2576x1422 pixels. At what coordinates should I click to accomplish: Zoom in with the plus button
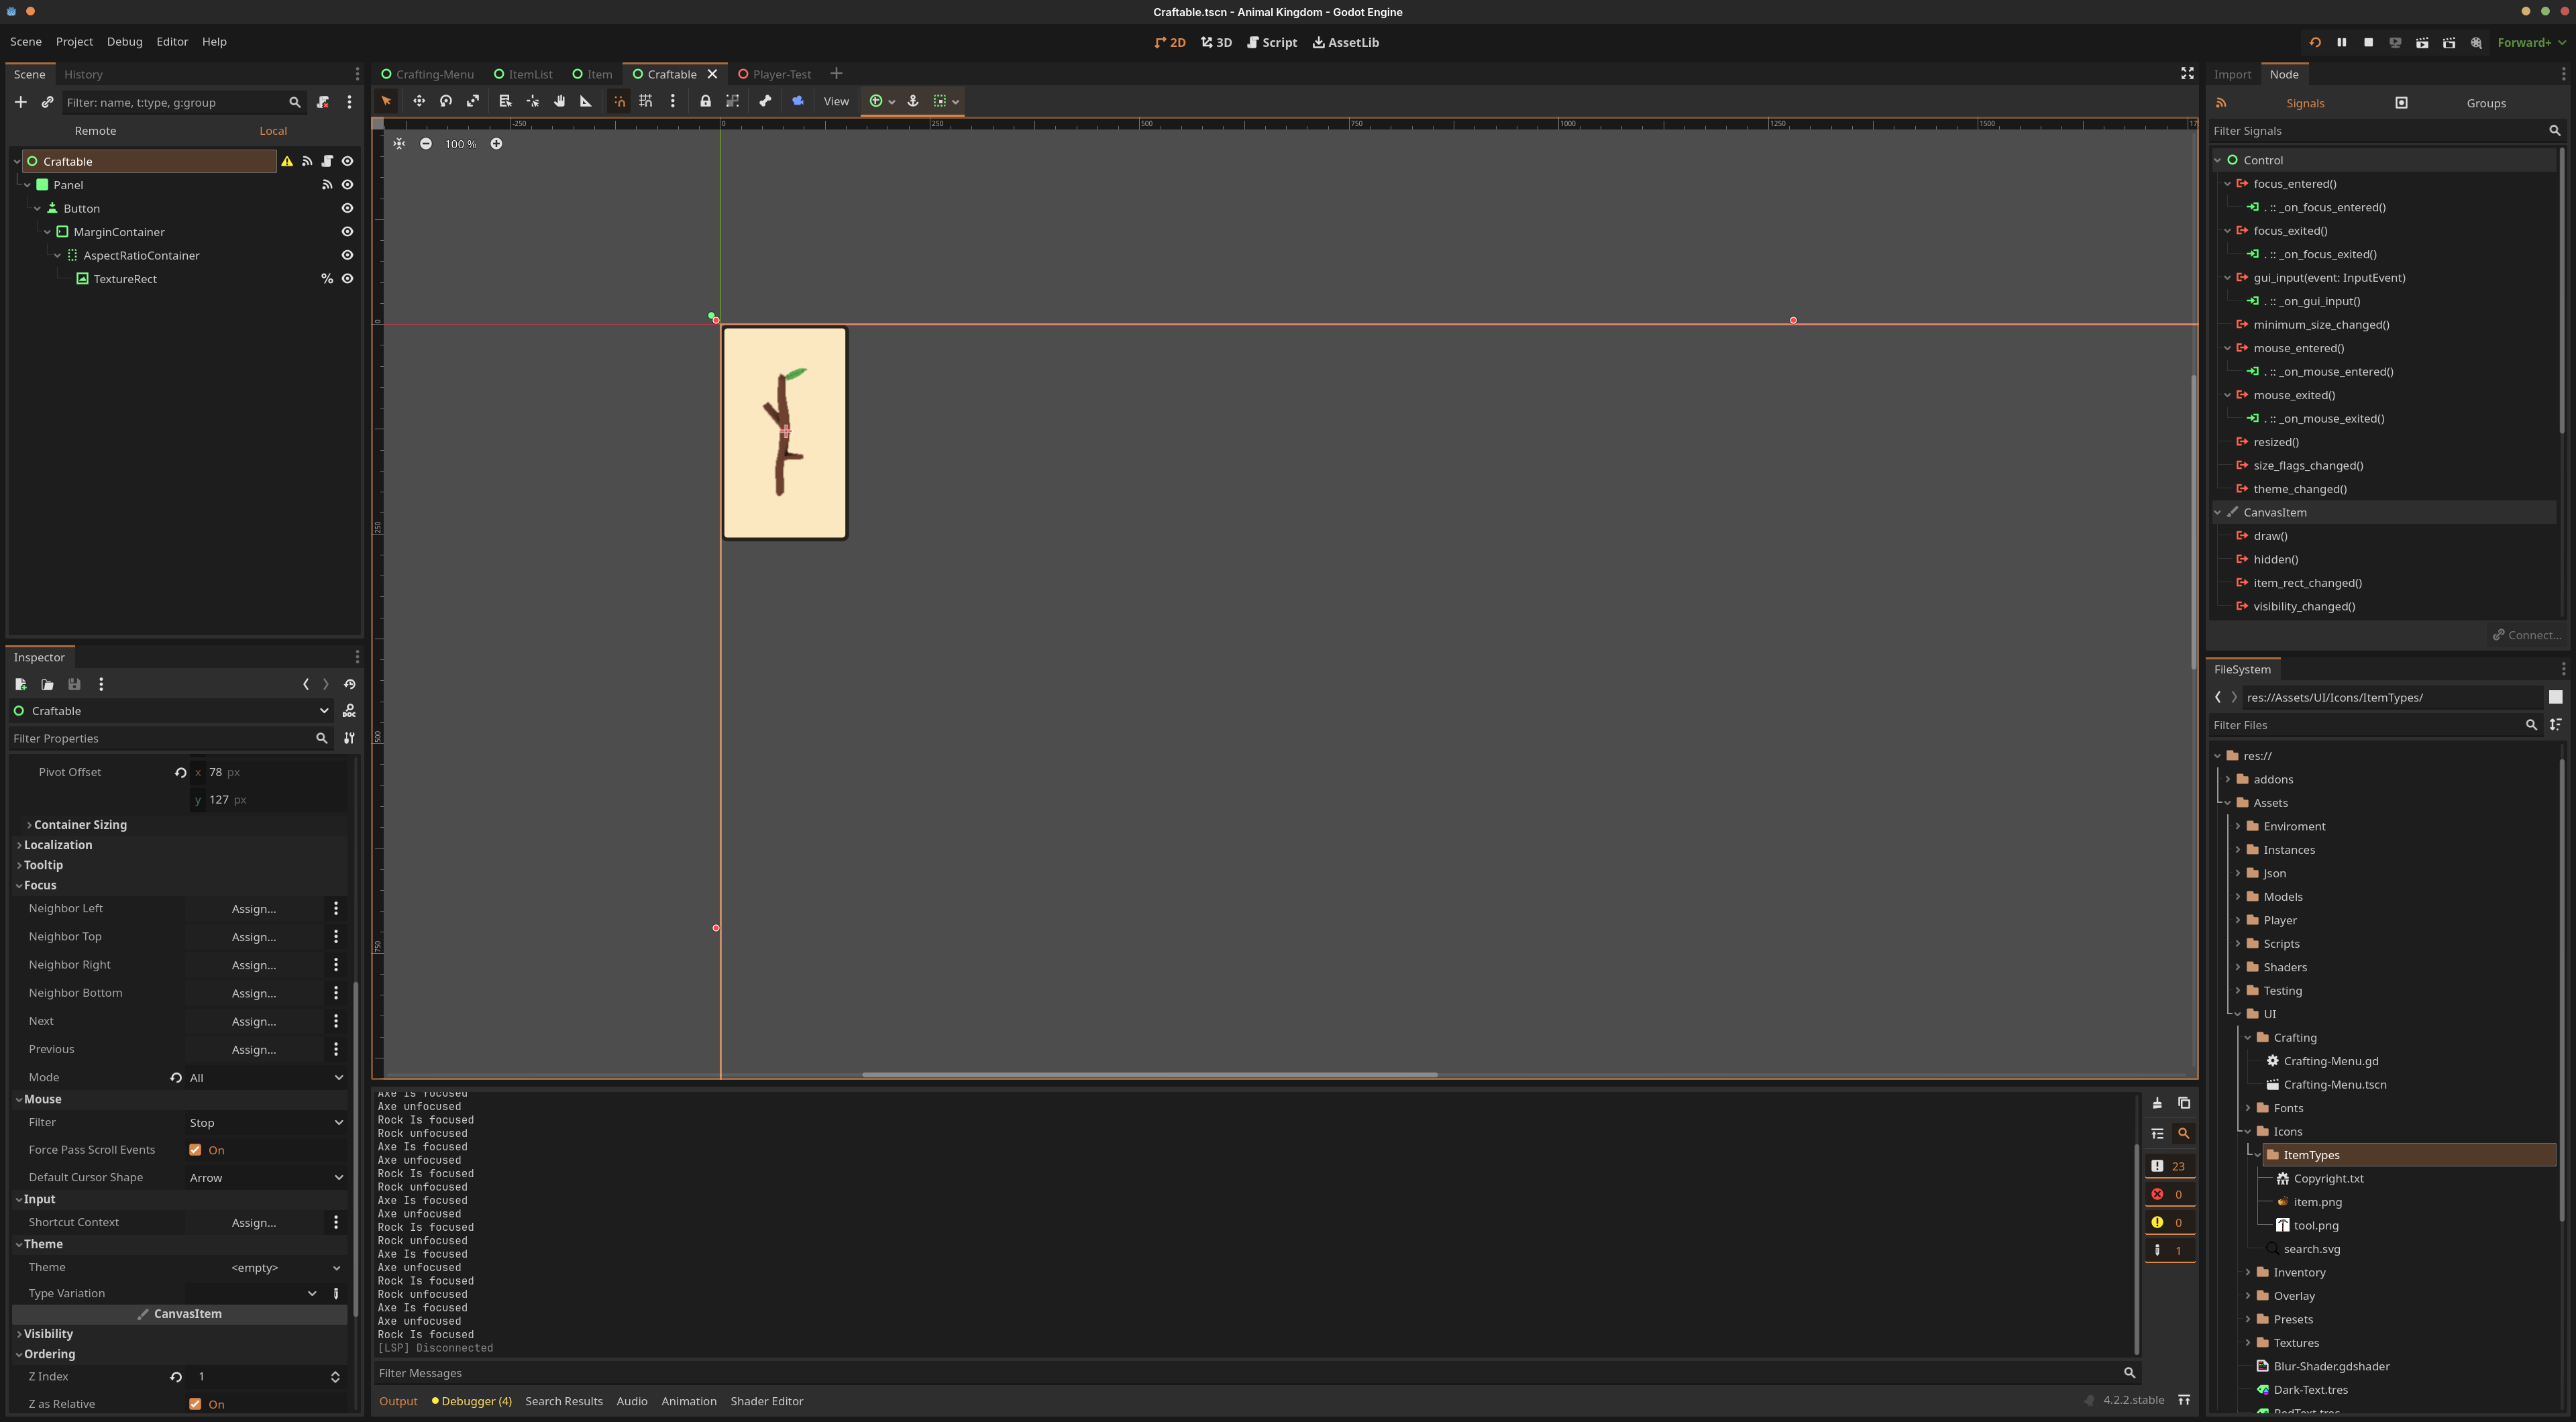496,144
